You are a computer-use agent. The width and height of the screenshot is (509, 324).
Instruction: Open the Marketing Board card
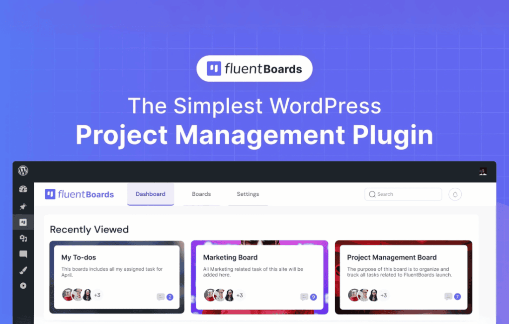tap(259, 277)
